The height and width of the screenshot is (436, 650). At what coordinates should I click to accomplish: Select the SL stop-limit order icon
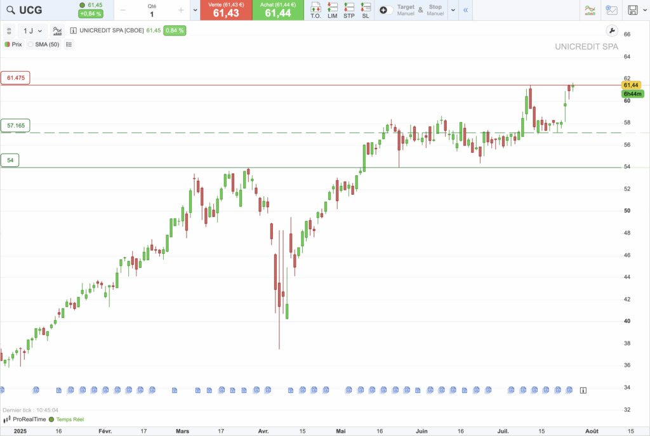(x=365, y=10)
